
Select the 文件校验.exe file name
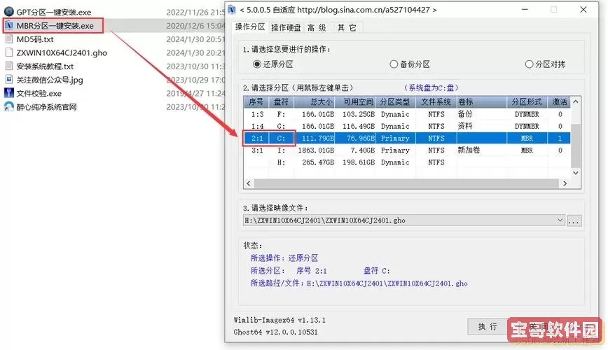tap(39, 93)
